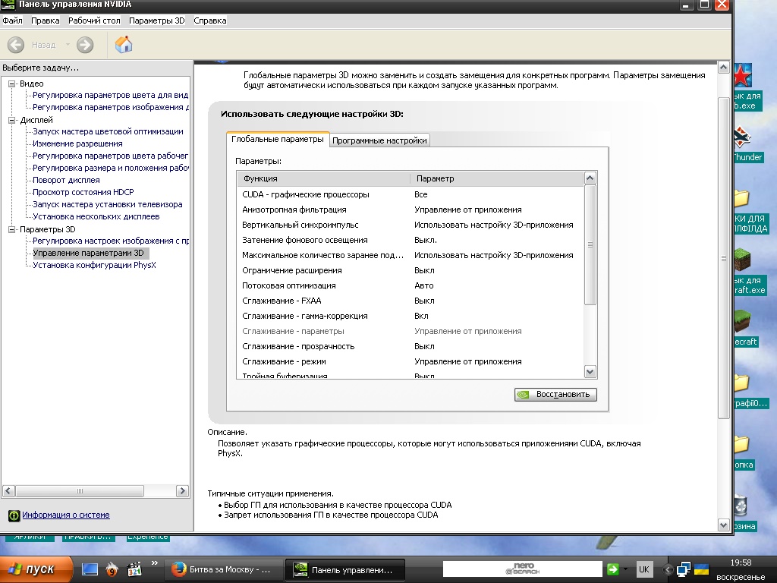Image resolution: width=777 pixels, height=583 pixels.
Task: Select Сглаживание - прозрачность row
Action: [411, 346]
